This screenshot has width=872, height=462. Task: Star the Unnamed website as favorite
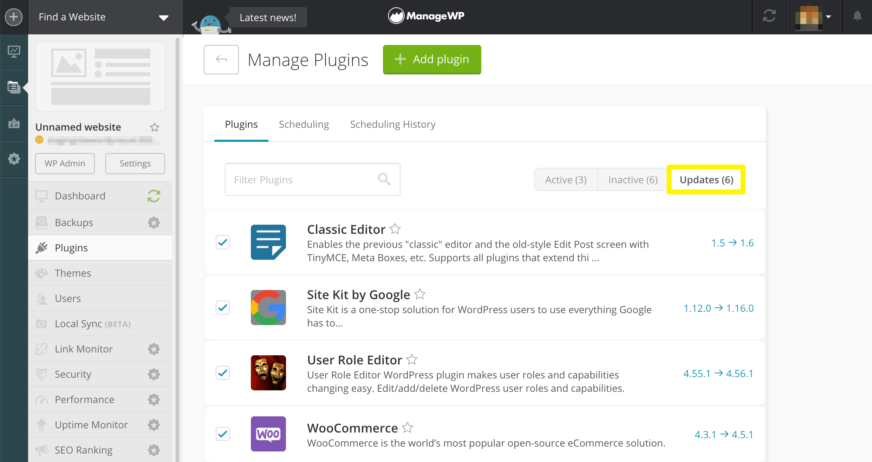pos(155,127)
